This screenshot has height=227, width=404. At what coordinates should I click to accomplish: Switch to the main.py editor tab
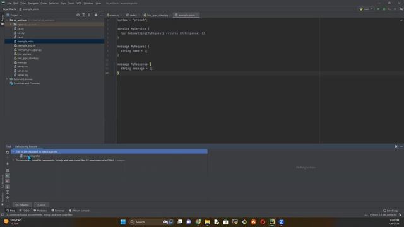[x=114, y=15]
